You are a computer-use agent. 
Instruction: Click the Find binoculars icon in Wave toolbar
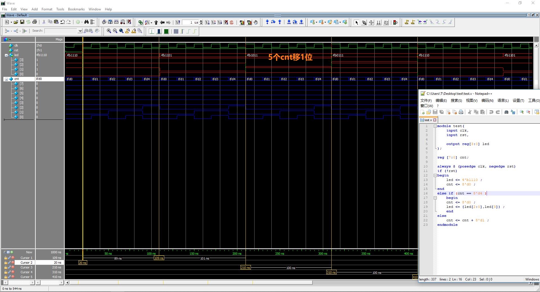click(x=86, y=22)
